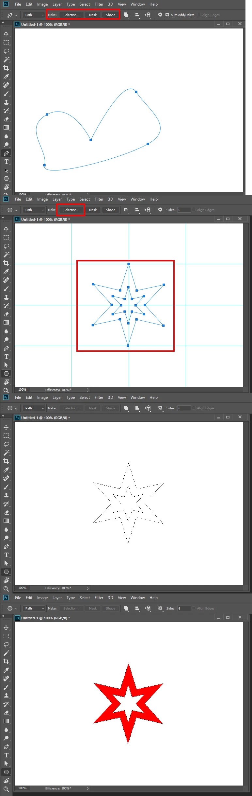Open path operations icon in heart-path options bar
252x796 pixels.
tap(126, 15)
